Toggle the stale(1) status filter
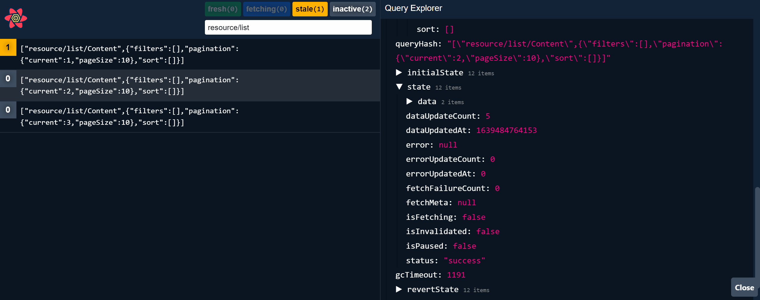 (x=310, y=9)
